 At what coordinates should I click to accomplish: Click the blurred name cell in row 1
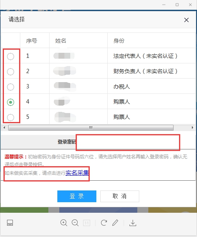(78, 56)
